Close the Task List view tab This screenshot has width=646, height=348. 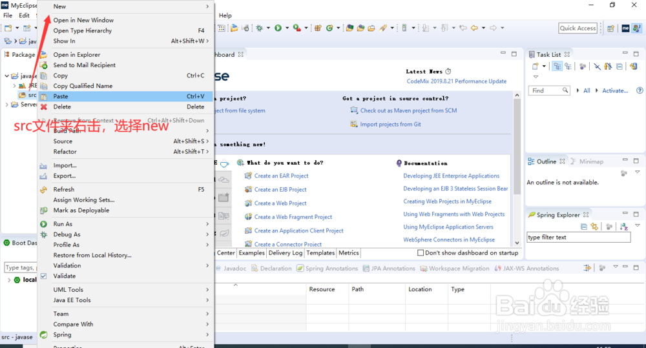coord(567,54)
